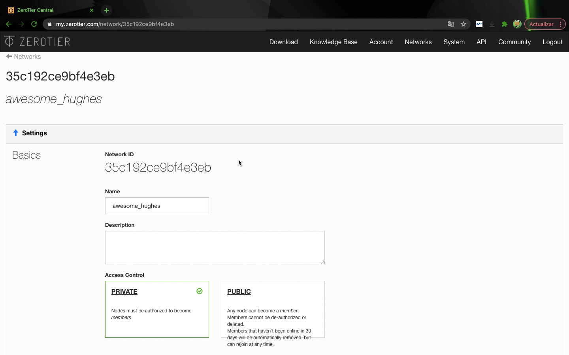Open the browser extensions puzzle icon
Viewport: 569px width, 355px height.
pos(505,24)
